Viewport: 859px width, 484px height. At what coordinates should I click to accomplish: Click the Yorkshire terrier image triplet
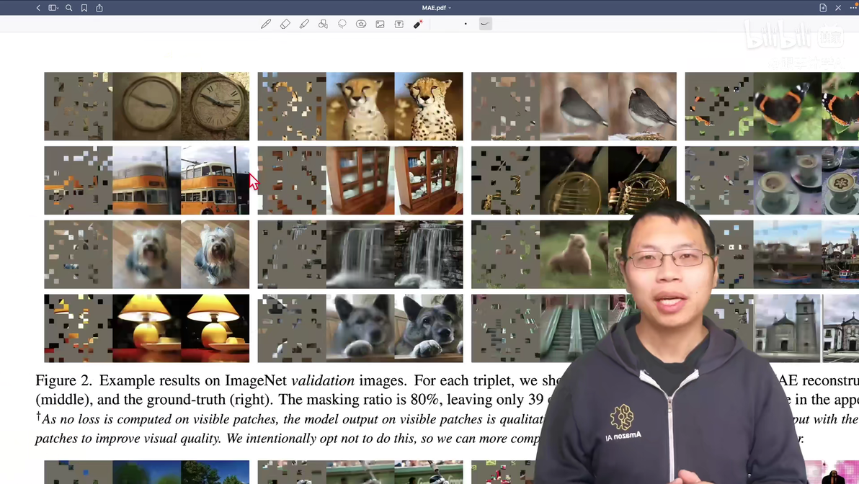click(x=147, y=254)
